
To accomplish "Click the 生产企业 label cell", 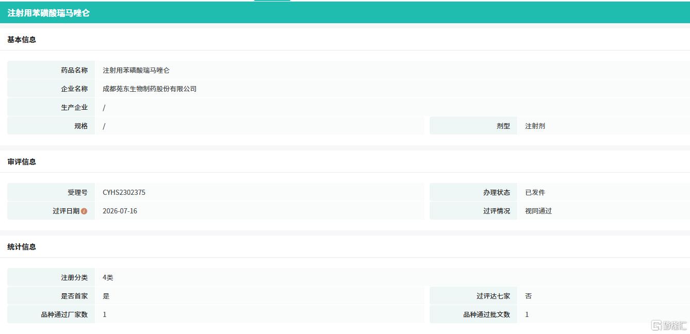I will [51, 107].
